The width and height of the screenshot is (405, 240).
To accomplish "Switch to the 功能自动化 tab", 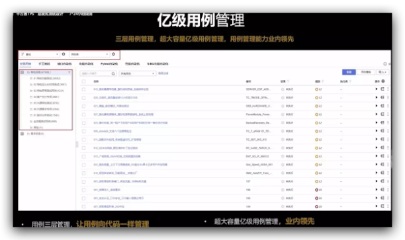I will tap(86, 63).
